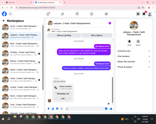Viewport: 156px width, 124px height.
Task: Send a thumbs-up like
Action: click(x=111, y=108)
